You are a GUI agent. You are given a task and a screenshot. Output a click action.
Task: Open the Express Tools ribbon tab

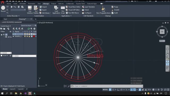pos(80,3)
